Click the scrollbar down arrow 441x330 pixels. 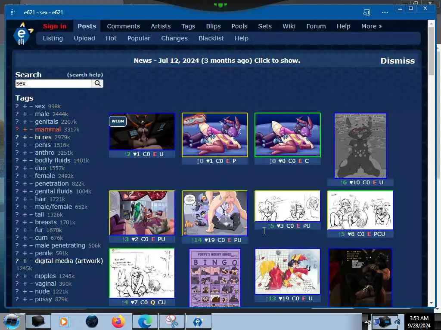coord(431,303)
